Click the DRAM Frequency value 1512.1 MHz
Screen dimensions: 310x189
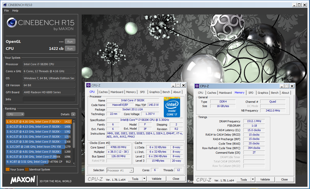pyautogui.click(x=254, y=121)
